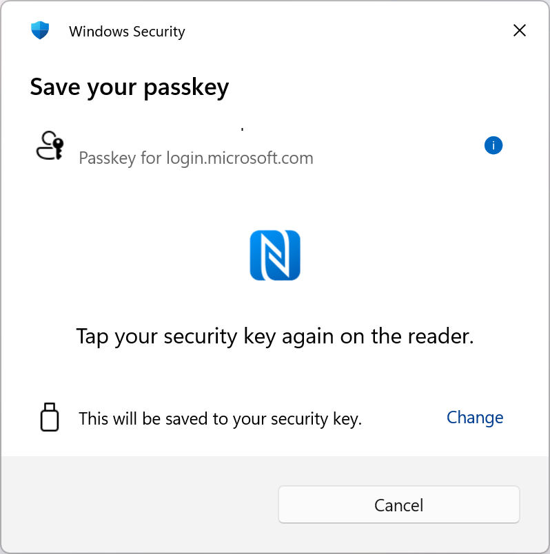Click the saved to security key message
Screen dimensions: 550x554
[220, 418]
